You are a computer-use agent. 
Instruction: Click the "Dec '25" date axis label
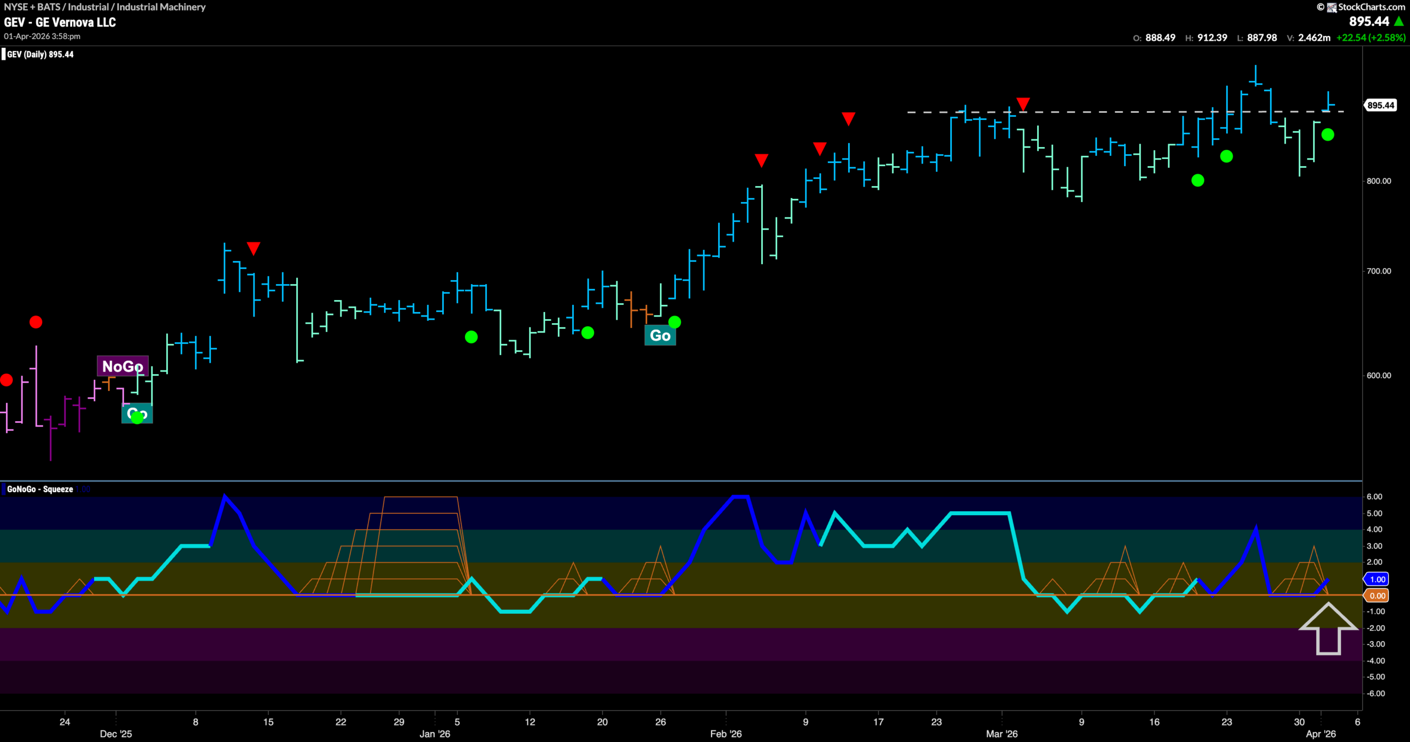tap(116, 734)
